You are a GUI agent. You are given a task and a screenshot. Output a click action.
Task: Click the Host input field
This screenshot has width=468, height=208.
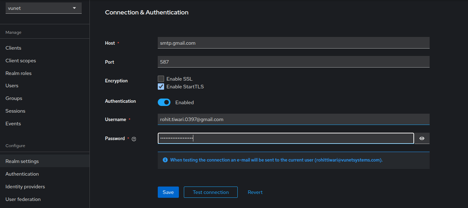(293, 43)
